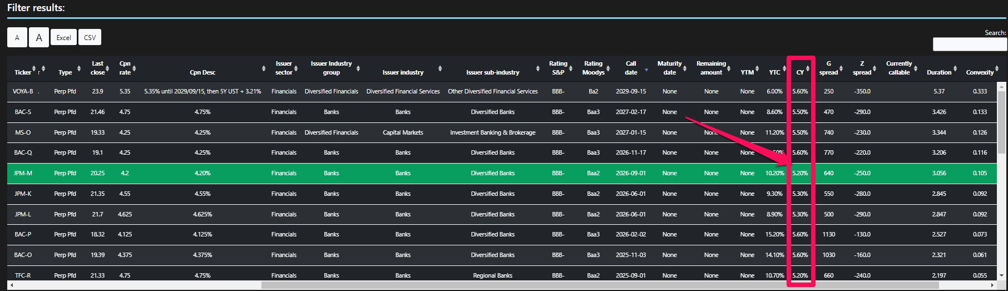This screenshot has height=291, width=1008.
Task: Sort by the Type column header
Action: tap(65, 72)
